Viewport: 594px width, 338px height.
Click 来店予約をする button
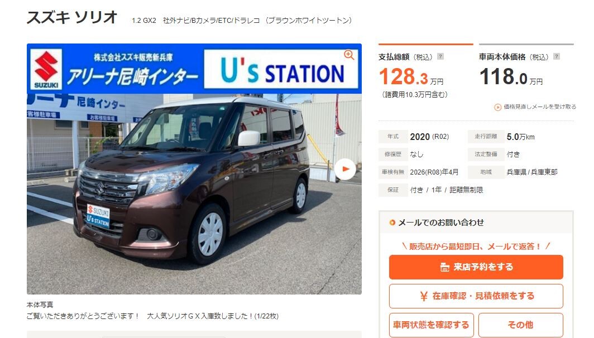click(476, 267)
